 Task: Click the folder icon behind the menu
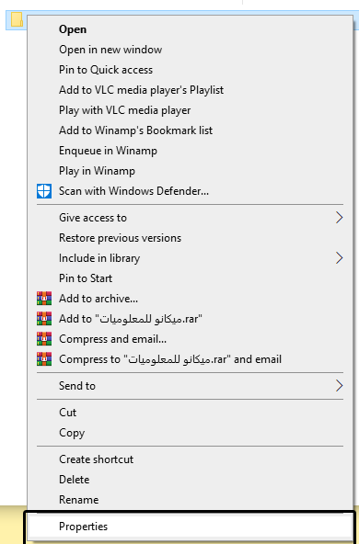point(17,19)
